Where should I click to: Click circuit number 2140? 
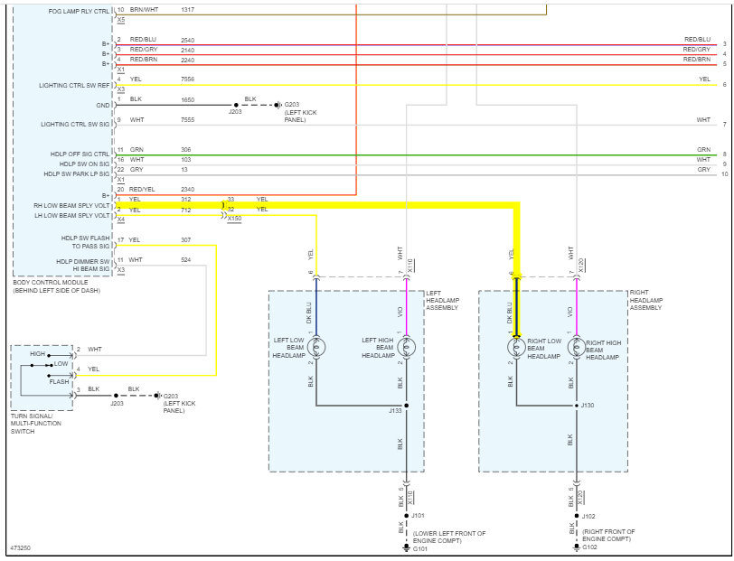[188, 50]
